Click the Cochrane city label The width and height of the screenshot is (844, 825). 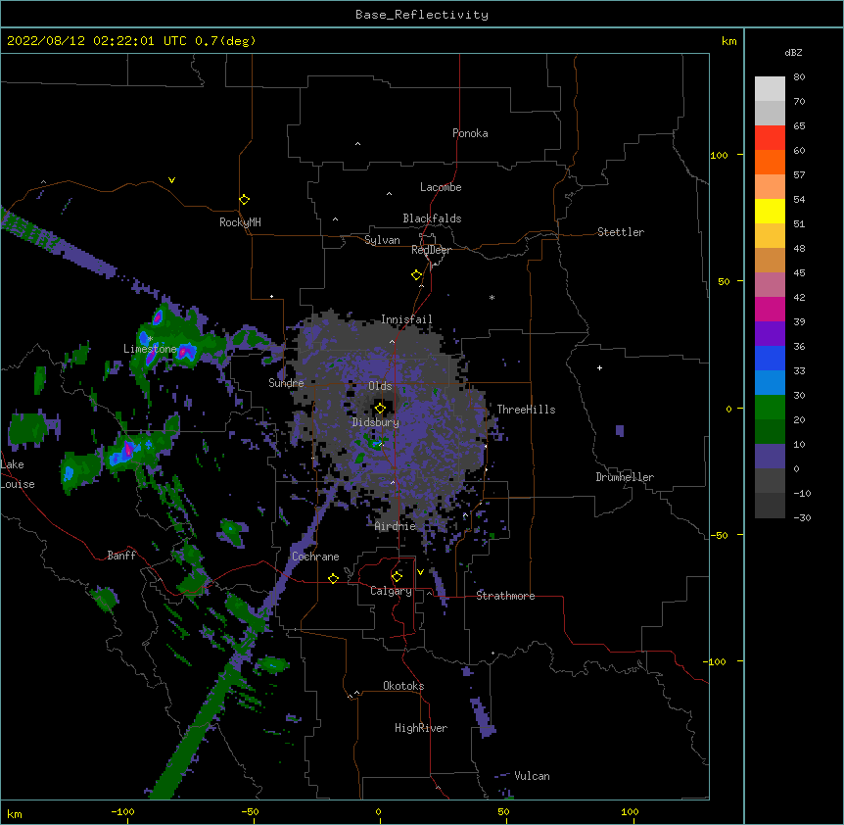click(315, 557)
